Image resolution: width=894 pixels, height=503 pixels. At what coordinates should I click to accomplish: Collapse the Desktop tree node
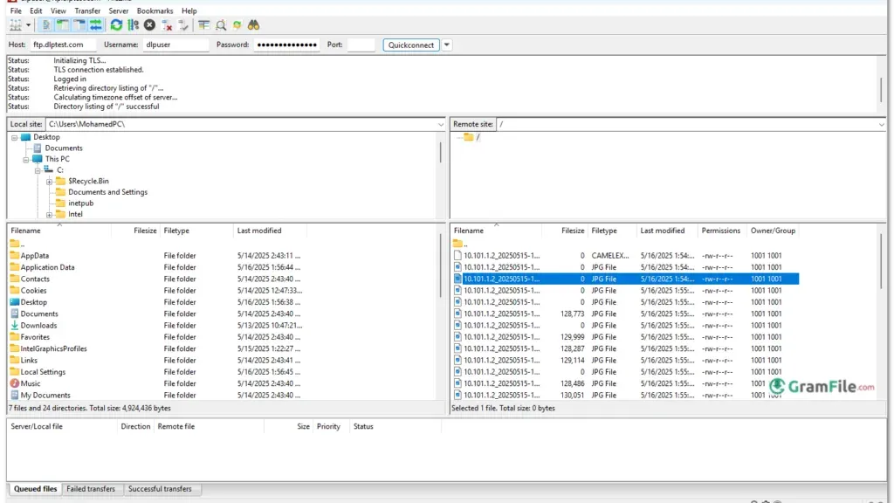click(x=14, y=137)
